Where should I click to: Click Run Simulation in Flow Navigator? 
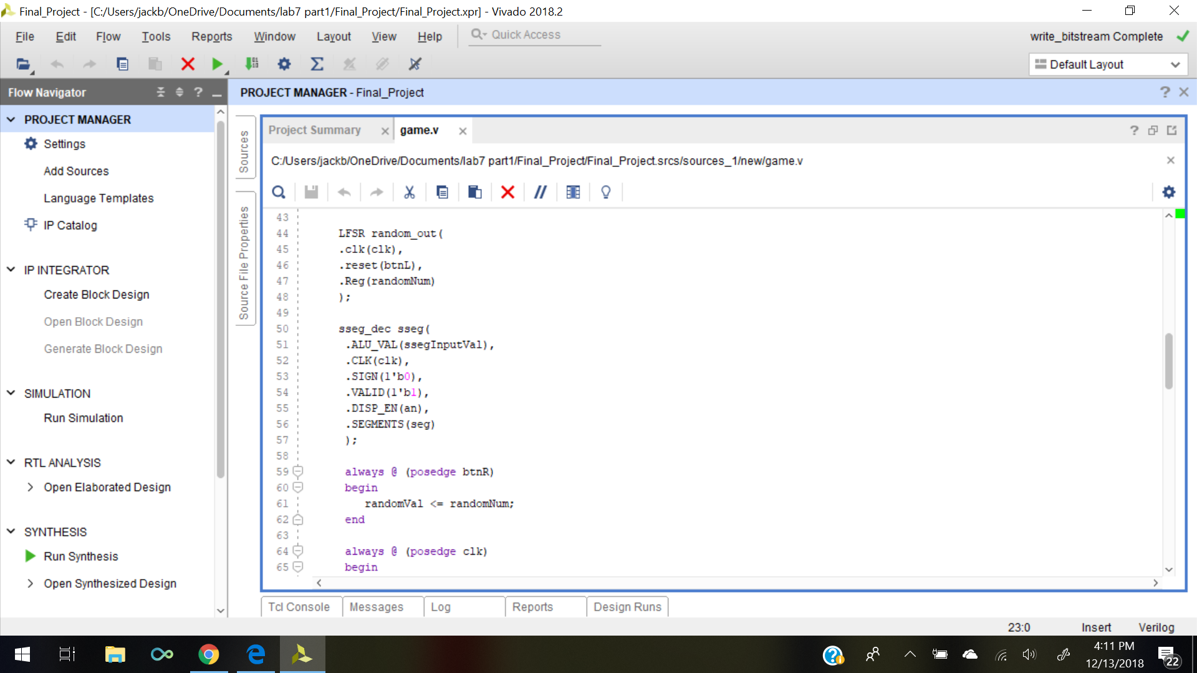coord(84,418)
